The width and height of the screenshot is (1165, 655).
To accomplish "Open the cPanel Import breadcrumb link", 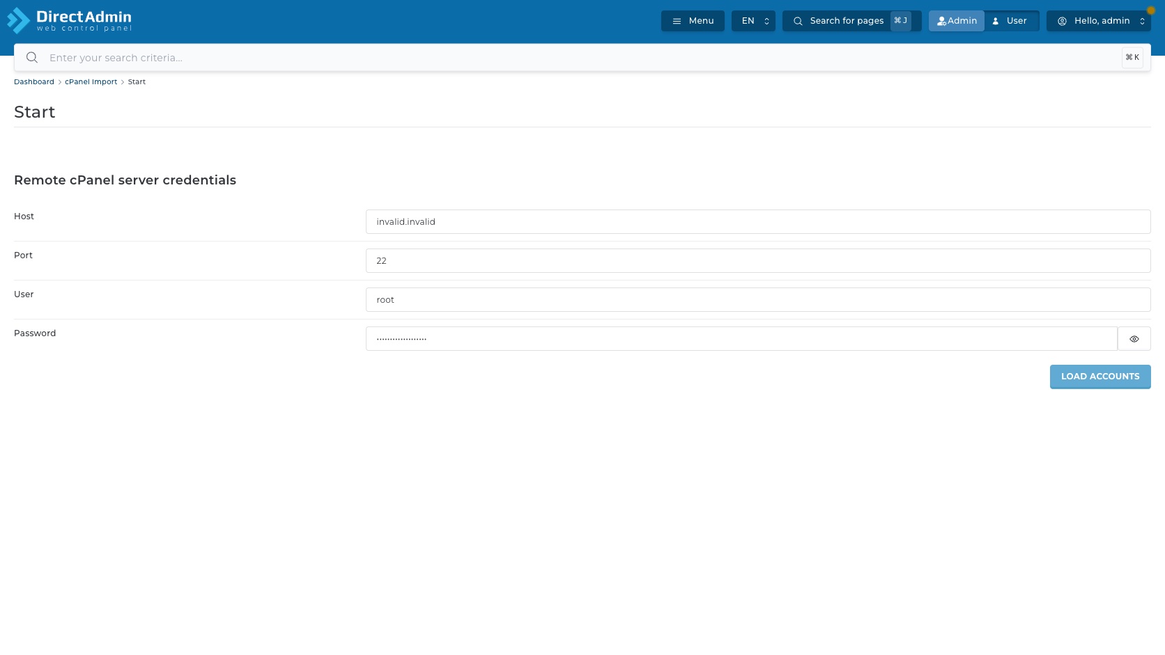I will pyautogui.click(x=91, y=82).
